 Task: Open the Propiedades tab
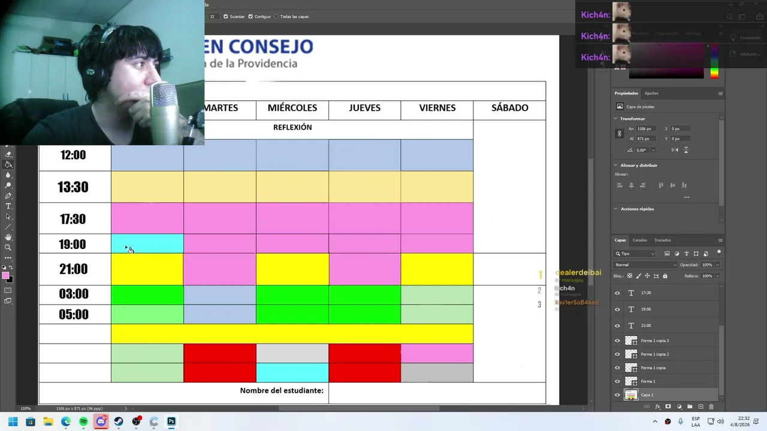626,93
